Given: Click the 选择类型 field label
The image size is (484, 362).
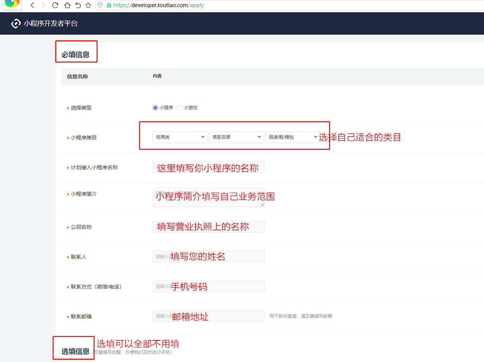Looking at the screenshot, I should (x=81, y=108).
